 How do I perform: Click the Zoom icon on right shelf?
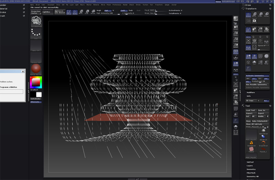coord(235,34)
